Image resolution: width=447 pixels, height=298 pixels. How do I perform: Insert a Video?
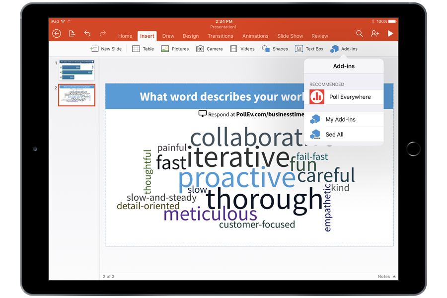pyautogui.click(x=242, y=49)
